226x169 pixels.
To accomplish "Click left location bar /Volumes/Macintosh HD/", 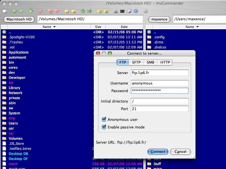I will [90, 19].
